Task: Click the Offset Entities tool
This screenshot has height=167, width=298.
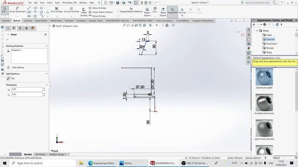Action: 84,12
